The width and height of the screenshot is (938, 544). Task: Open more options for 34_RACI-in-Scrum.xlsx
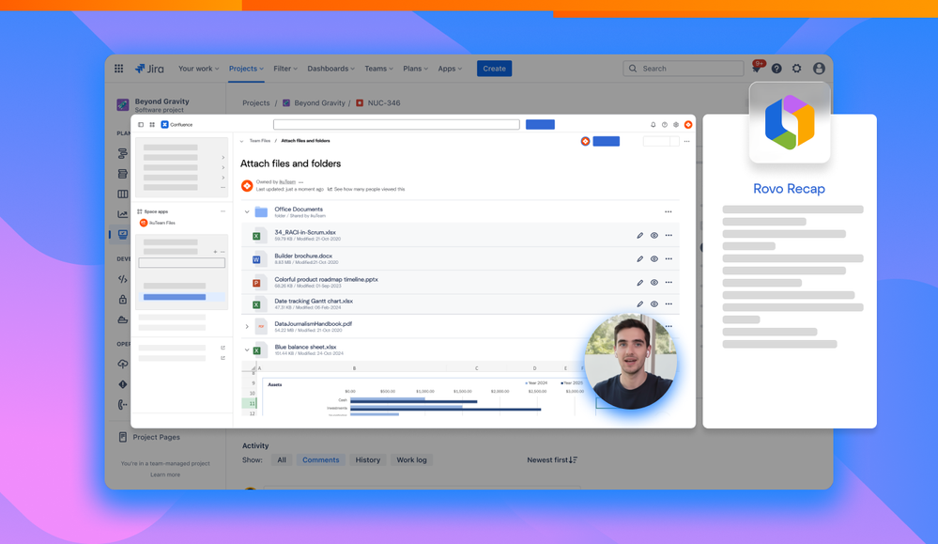point(669,235)
